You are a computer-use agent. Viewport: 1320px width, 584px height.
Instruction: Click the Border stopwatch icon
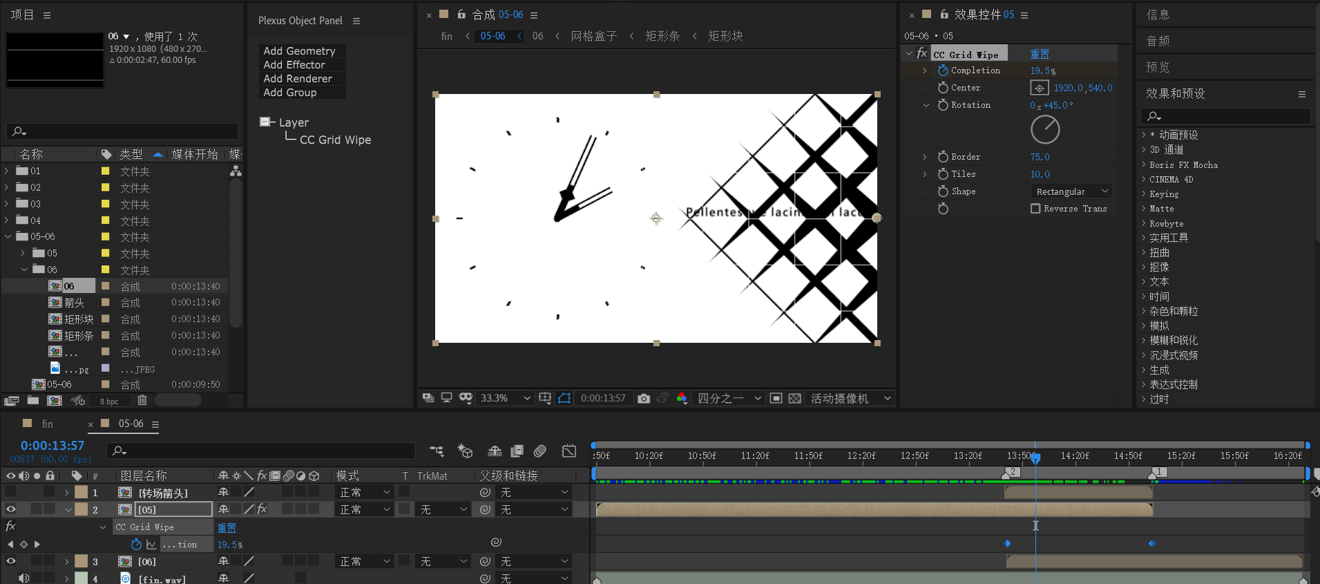tap(943, 157)
